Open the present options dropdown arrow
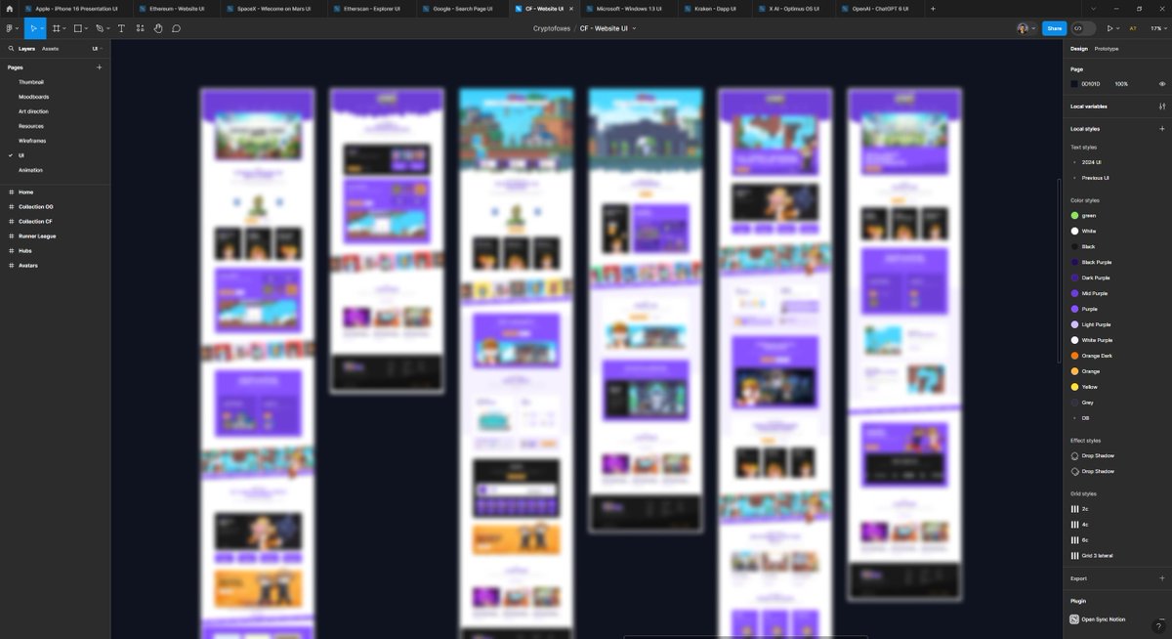This screenshot has height=639, width=1172. [1119, 28]
